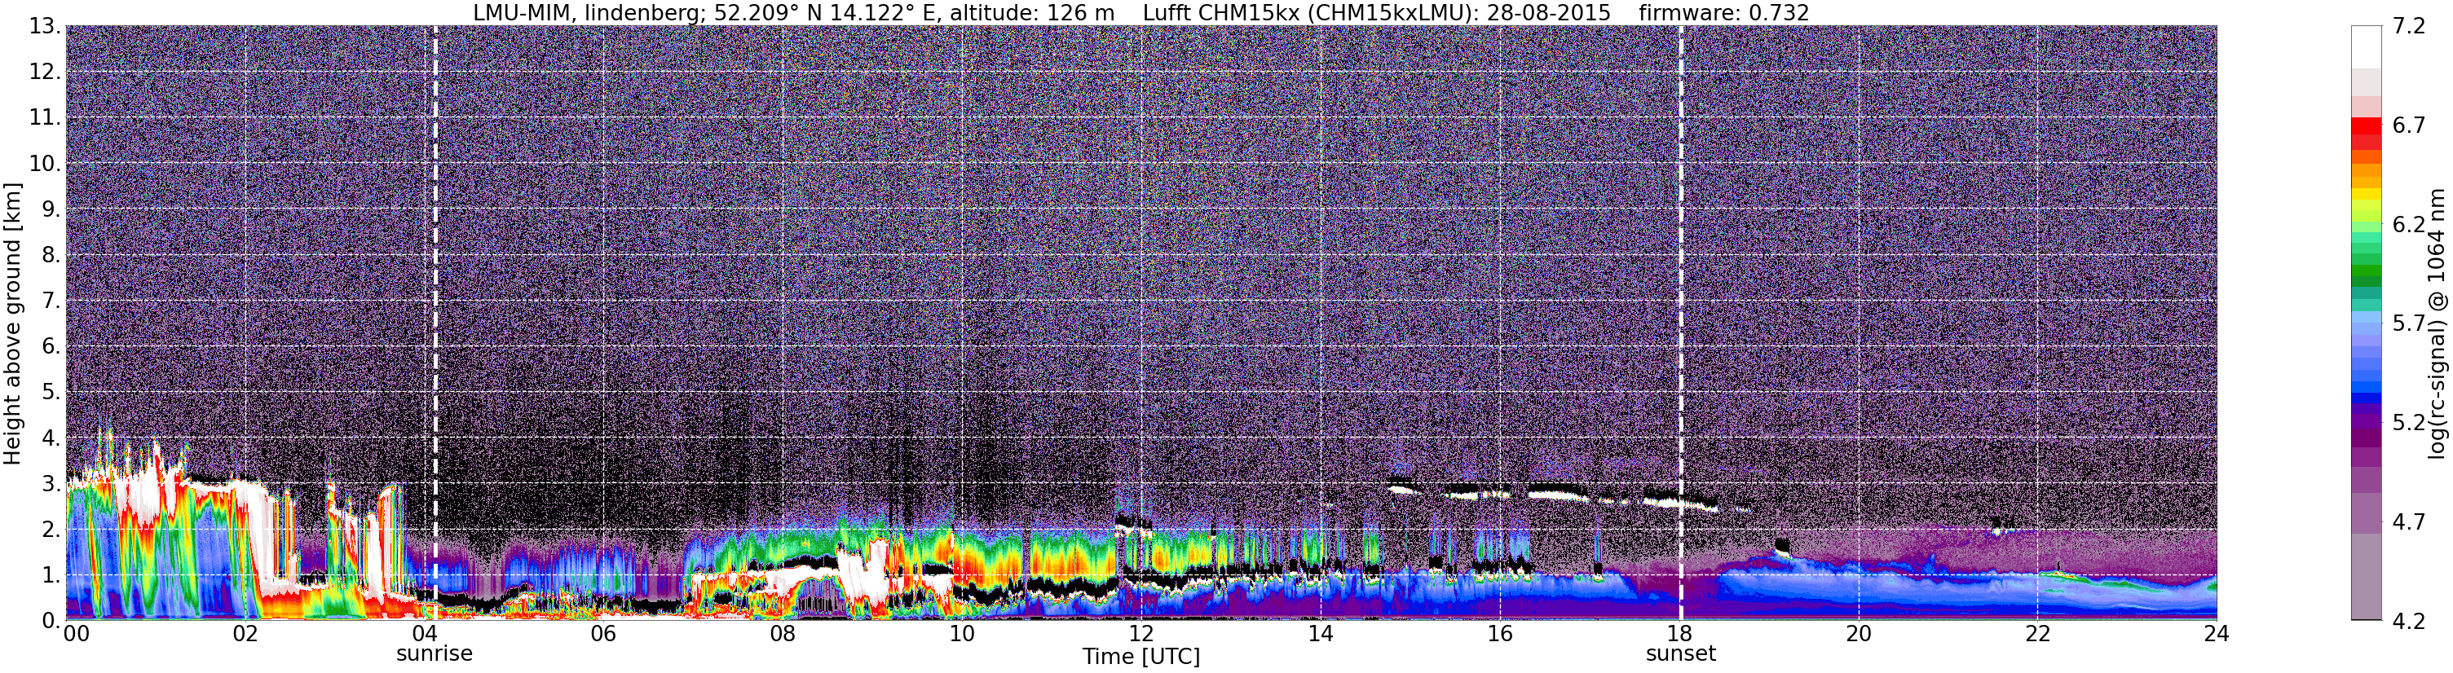2453x673 pixels.
Task: Click the time axis tick label 00
Action: pyautogui.click(x=76, y=634)
